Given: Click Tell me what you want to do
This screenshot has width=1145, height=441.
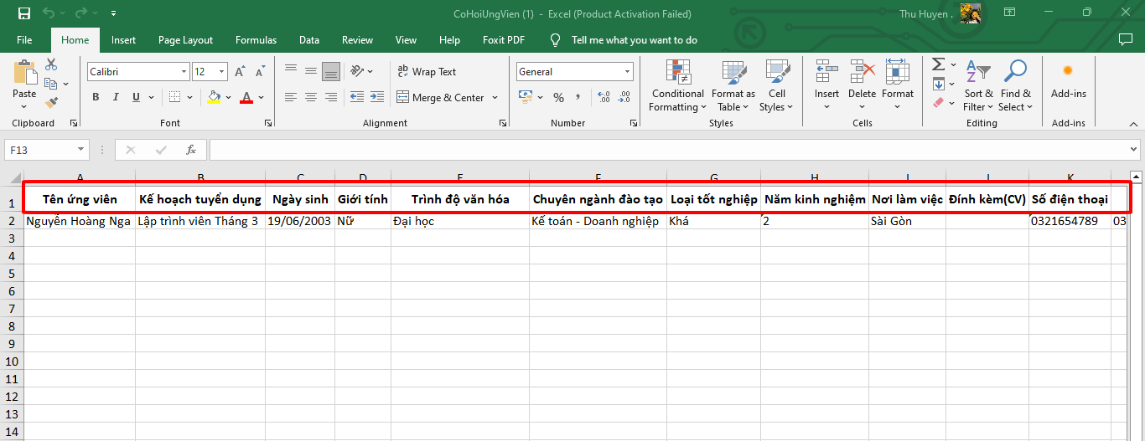Looking at the screenshot, I should [634, 40].
